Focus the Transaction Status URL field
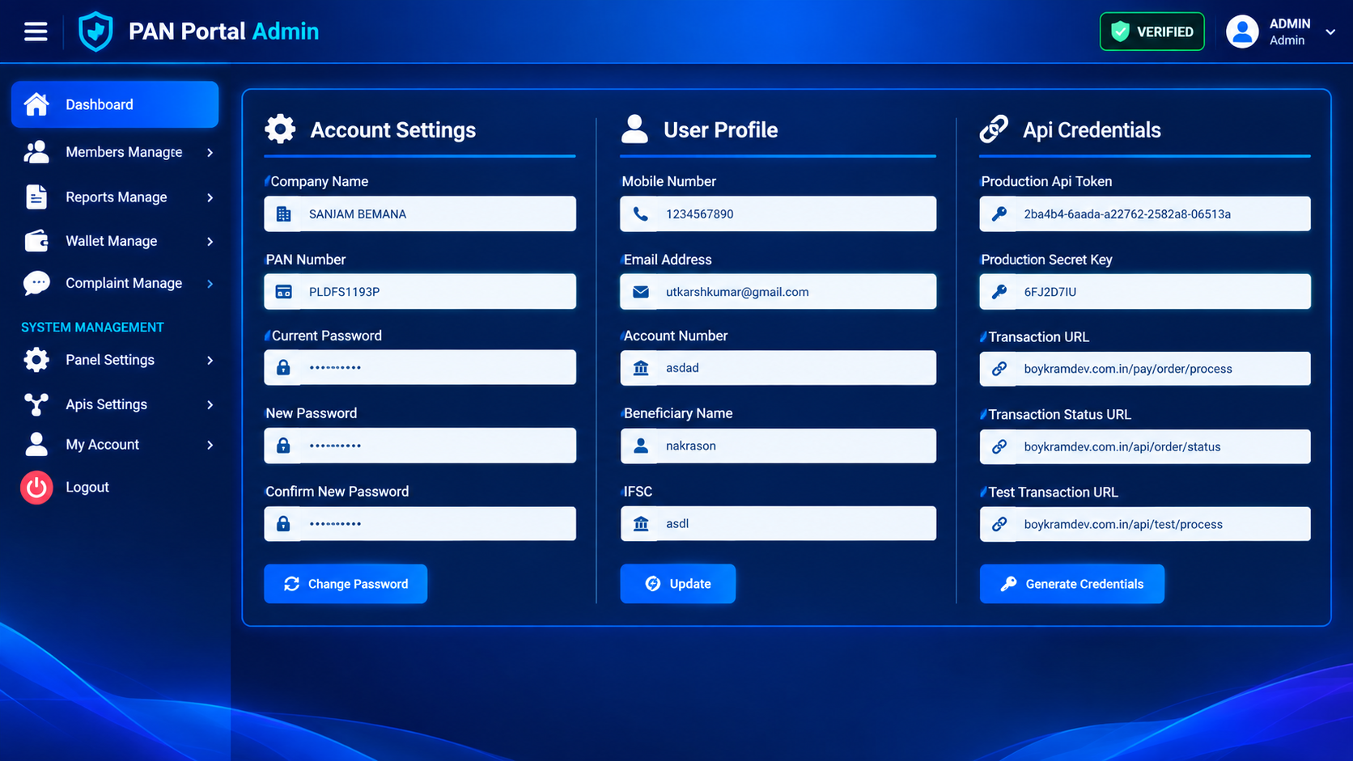The height and width of the screenshot is (761, 1353). point(1145,446)
